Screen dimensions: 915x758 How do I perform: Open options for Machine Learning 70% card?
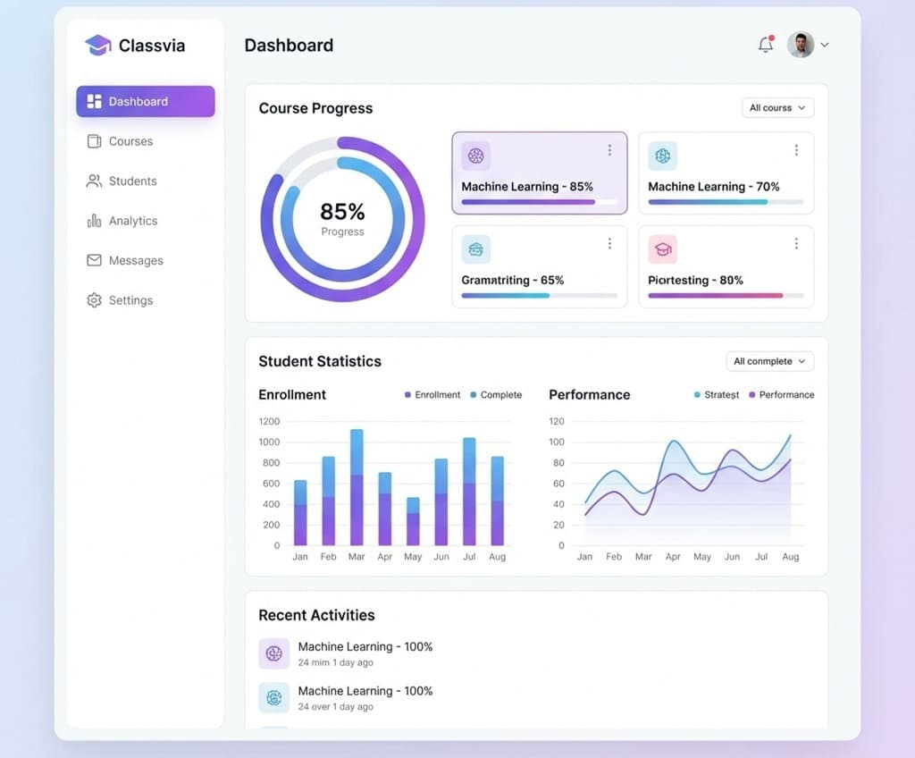796,150
